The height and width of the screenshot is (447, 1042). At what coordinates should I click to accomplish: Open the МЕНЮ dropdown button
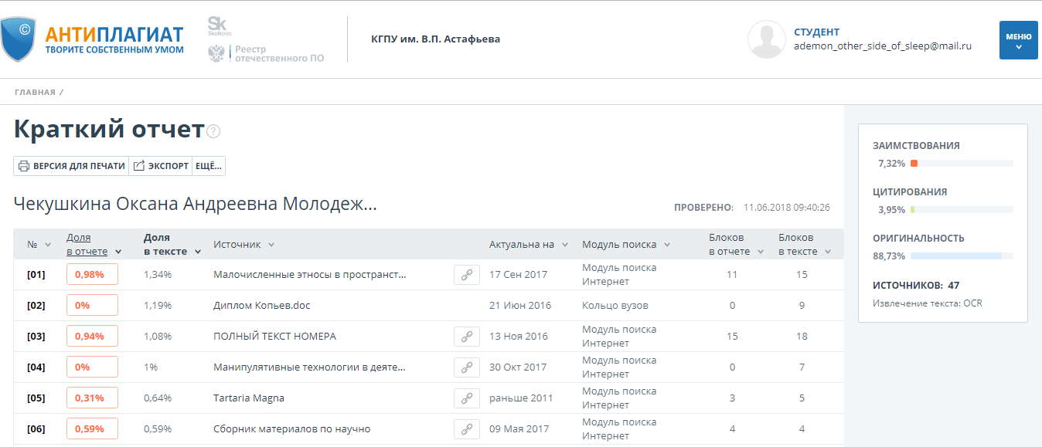tap(1018, 40)
